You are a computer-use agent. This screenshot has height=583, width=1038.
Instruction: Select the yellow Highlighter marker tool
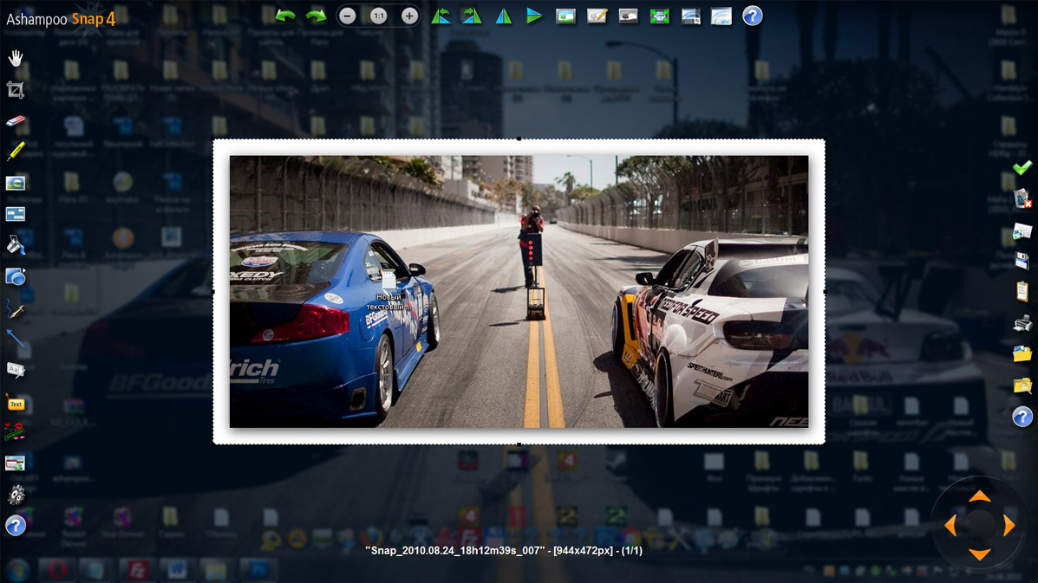(16, 152)
